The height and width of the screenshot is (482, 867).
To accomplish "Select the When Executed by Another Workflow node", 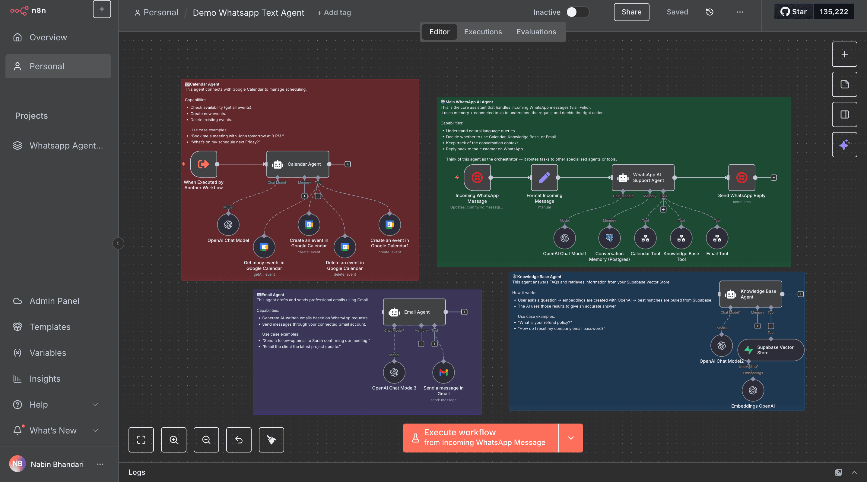I will pyautogui.click(x=204, y=164).
